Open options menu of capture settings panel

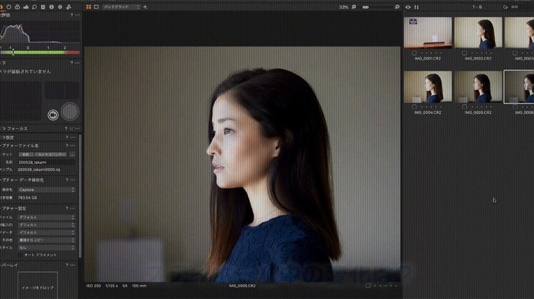point(73,208)
